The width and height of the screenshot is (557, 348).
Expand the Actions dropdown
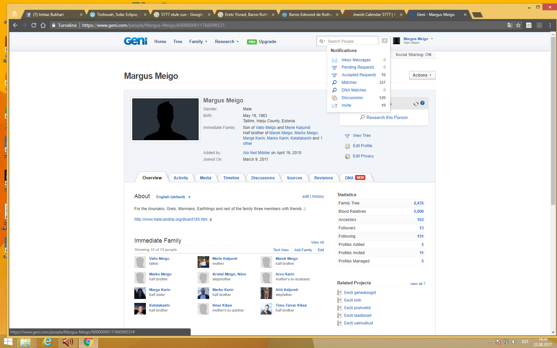pyautogui.click(x=422, y=75)
